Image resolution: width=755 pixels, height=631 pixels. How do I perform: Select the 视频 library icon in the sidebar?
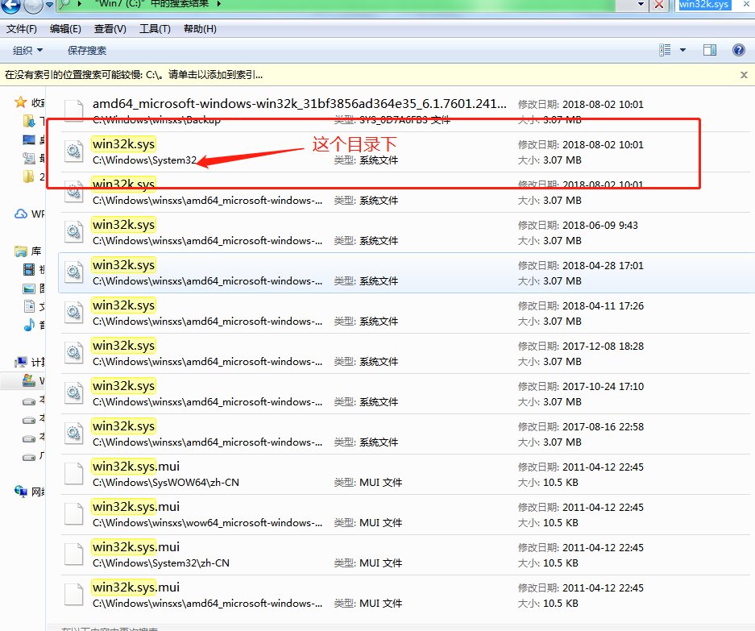click(29, 269)
